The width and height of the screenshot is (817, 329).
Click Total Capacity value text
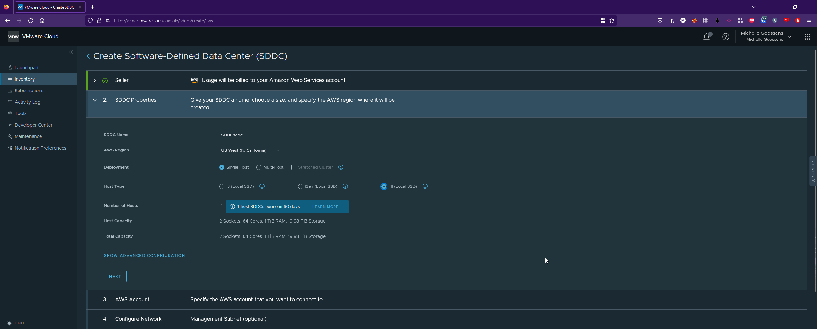(x=272, y=236)
